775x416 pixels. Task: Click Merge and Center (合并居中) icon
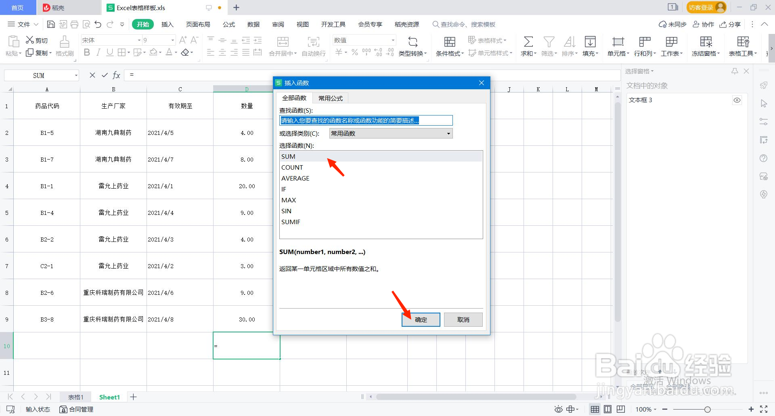click(283, 42)
